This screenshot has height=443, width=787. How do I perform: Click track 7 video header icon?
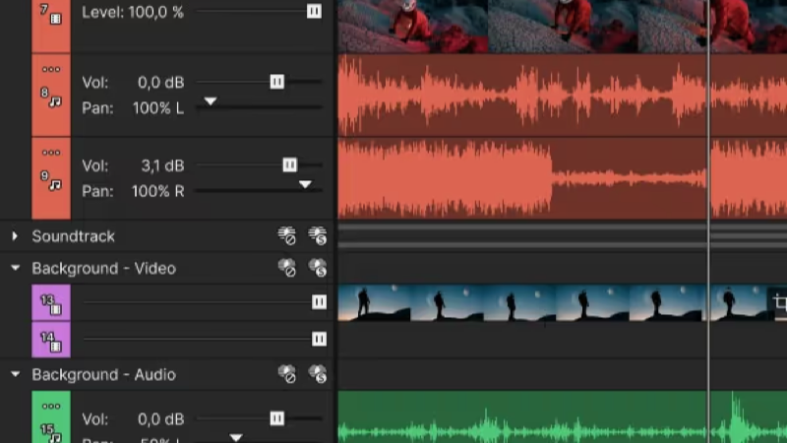click(51, 15)
